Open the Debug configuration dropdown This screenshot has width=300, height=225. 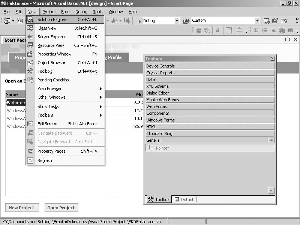pyautogui.click(x=177, y=21)
